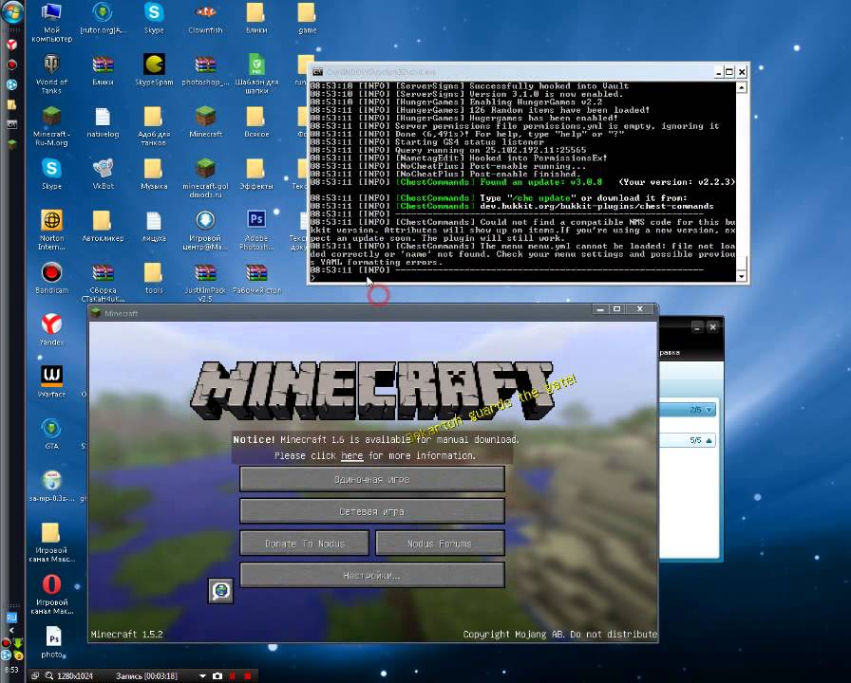
Task: Open the Игровой центр@Mail icon
Action: pos(205,230)
